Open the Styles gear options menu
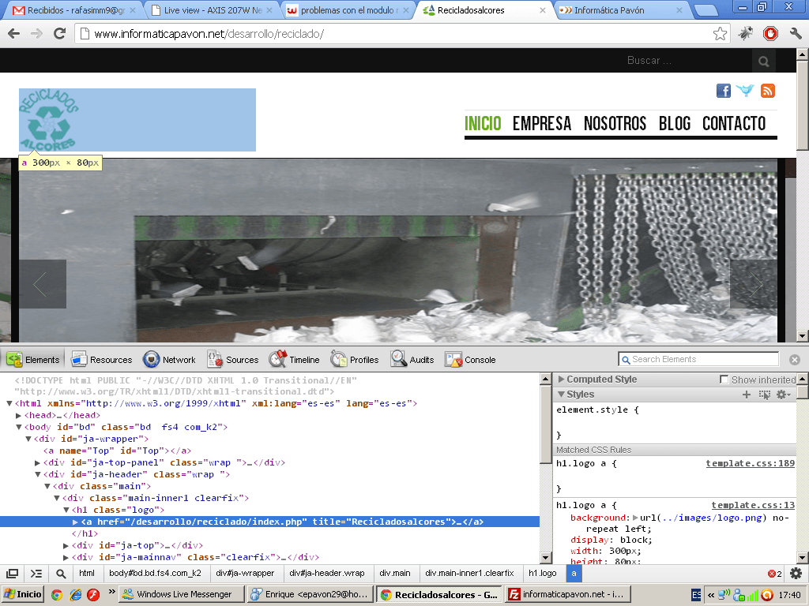This screenshot has height=606, width=809. [x=783, y=395]
